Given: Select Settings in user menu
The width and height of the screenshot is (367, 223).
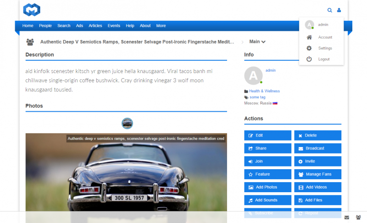Looking at the screenshot, I should (x=325, y=48).
